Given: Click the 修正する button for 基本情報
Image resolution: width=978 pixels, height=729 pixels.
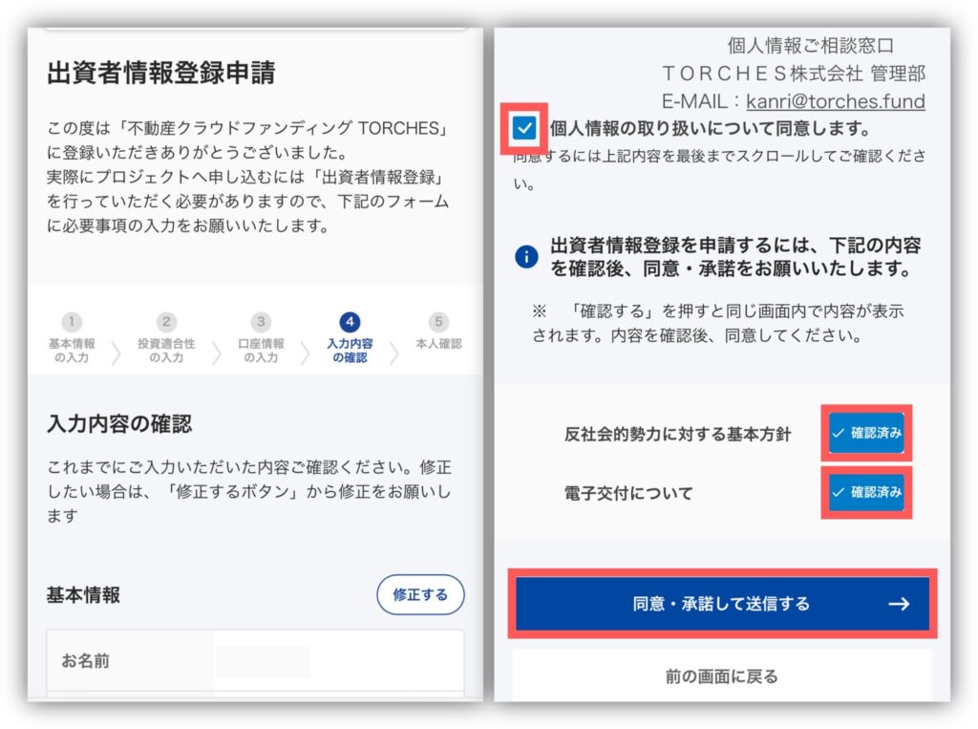Looking at the screenshot, I should (x=420, y=595).
